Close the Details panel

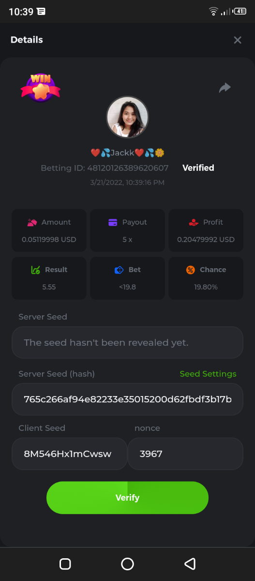(238, 40)
